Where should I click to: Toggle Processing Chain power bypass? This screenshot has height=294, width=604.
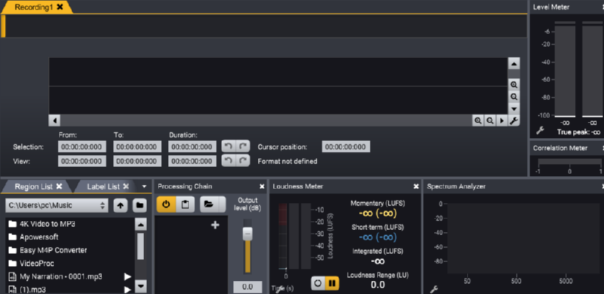(x=166, y=204)
